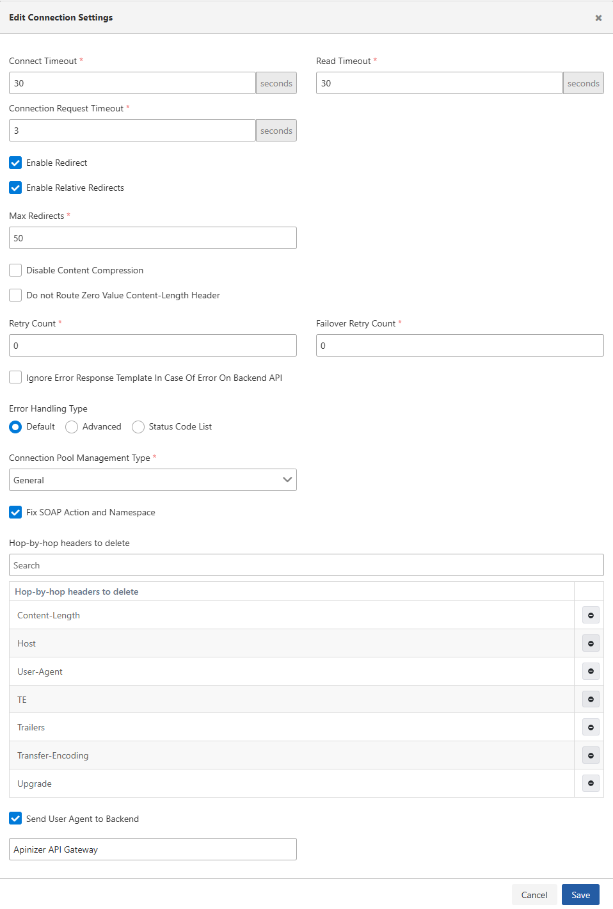
Task: Select the Advanced error handling type
Action: point(72,427)
